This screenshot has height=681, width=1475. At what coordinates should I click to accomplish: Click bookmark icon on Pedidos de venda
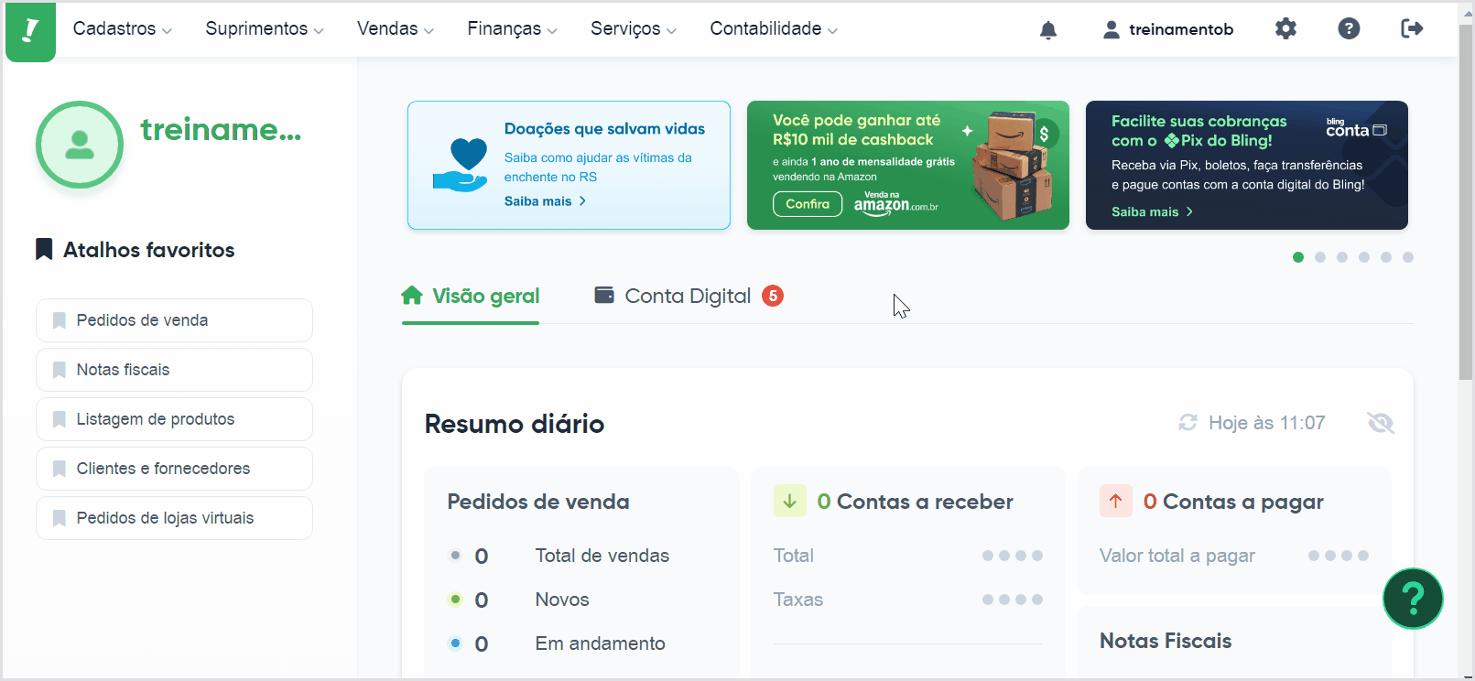coord(60,320)
